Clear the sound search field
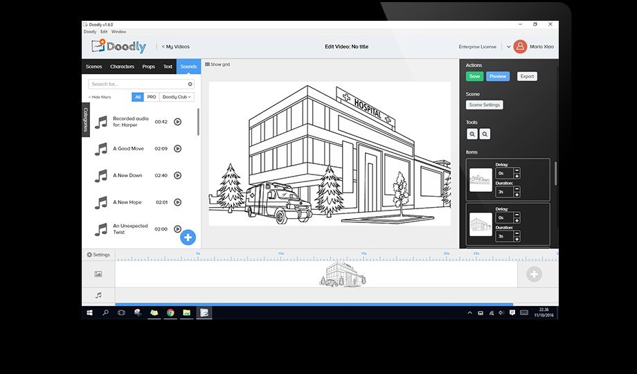 [190, 84]
